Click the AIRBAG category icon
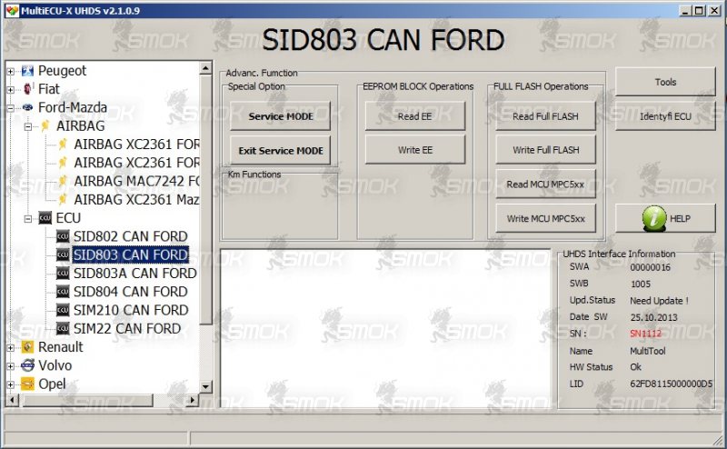This screenshot has height=449, width=727. (x=45, y=125)
